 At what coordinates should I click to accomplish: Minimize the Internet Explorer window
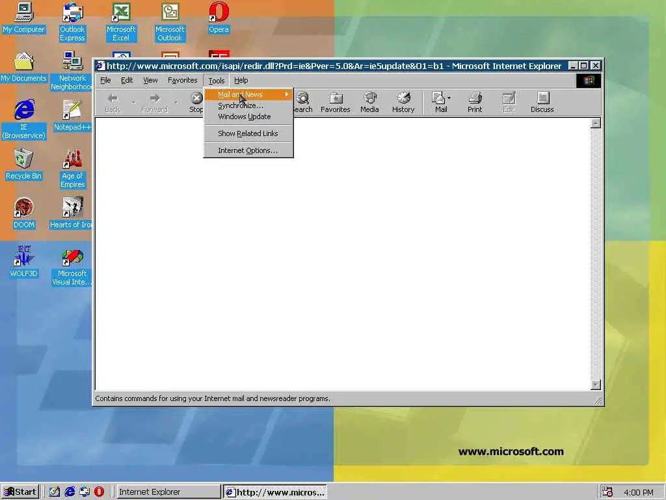pos(573,66)
